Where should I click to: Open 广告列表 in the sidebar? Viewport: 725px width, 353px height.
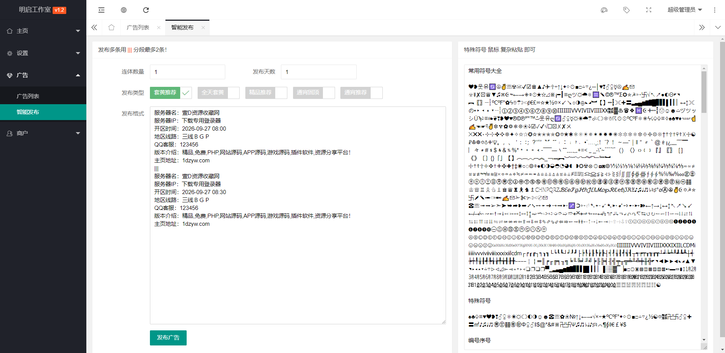coord(43,96)
